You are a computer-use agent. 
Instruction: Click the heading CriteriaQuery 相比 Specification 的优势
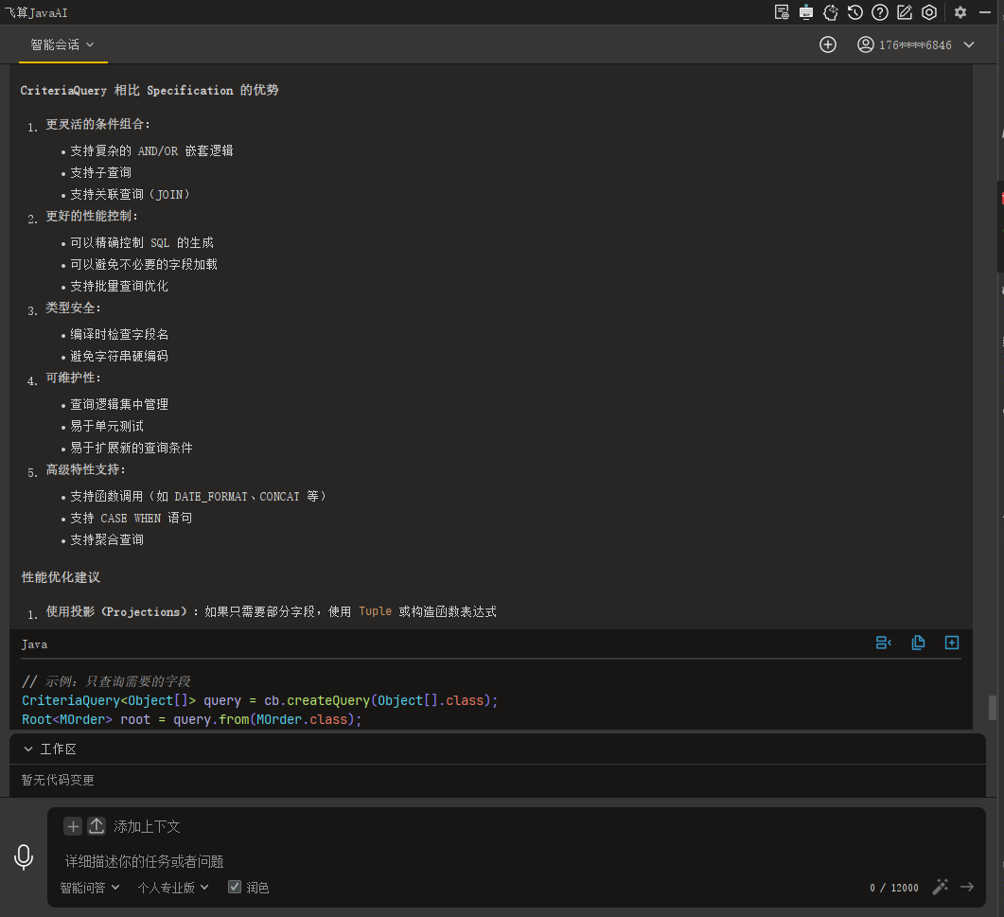pyautogui.click(x=150, y=90)
